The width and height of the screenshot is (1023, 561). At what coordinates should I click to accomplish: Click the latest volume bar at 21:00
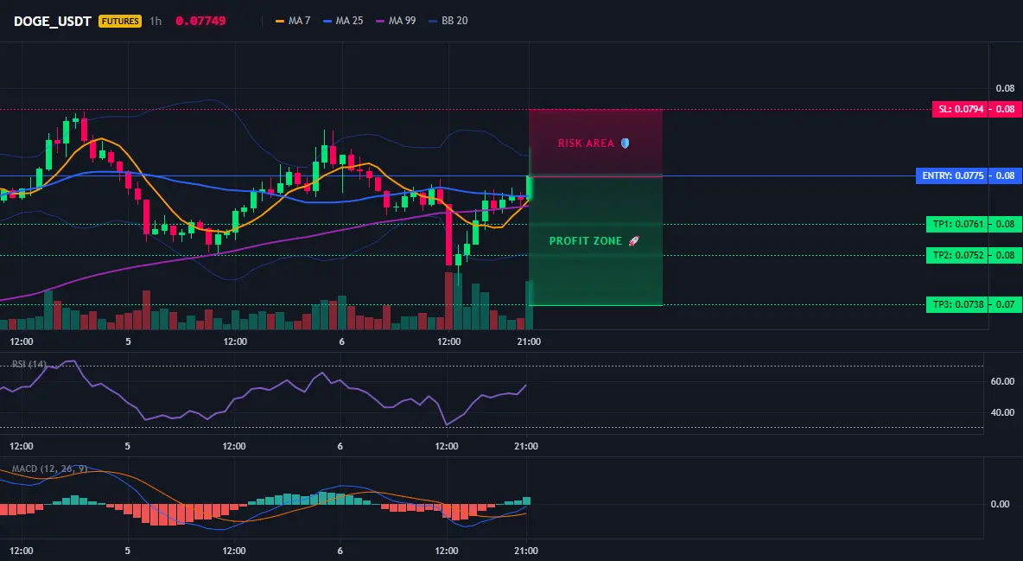pos(529,305)
